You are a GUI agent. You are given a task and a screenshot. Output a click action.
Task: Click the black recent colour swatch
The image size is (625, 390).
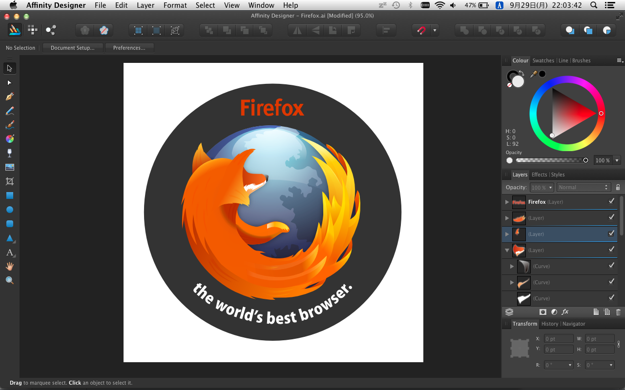coord(542,74)
